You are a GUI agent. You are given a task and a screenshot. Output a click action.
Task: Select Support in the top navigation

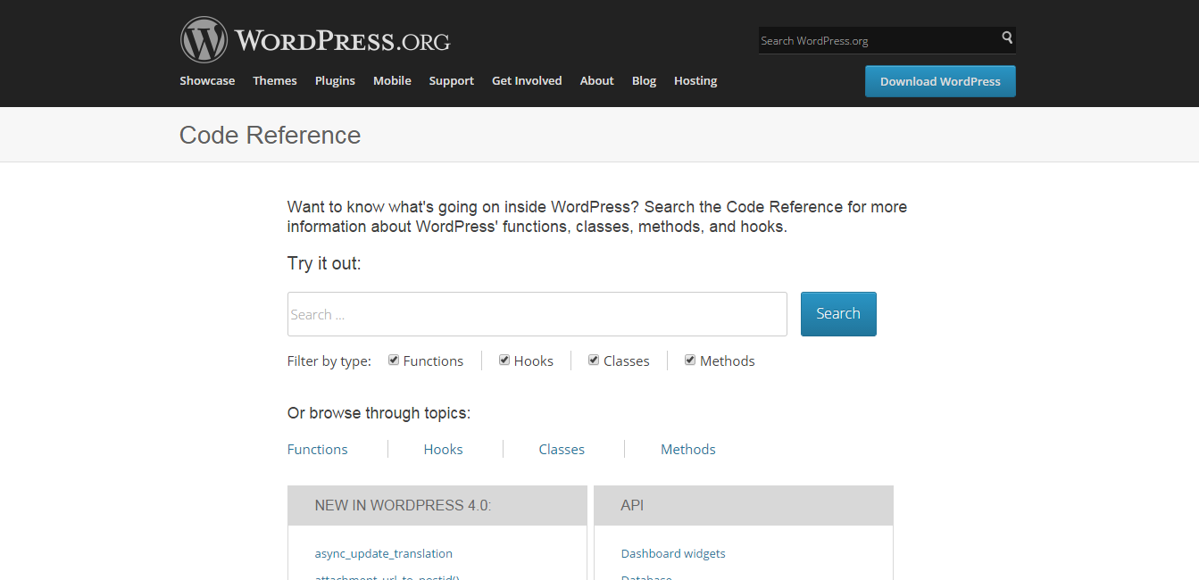[x=451, y=80]
